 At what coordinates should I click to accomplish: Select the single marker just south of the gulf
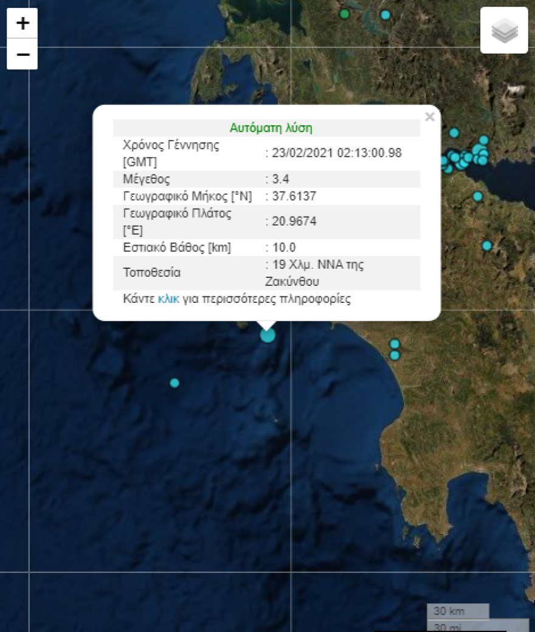coord(478,196)
